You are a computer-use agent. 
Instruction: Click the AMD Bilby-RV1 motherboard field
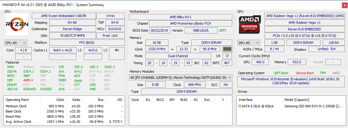[181, 17]
